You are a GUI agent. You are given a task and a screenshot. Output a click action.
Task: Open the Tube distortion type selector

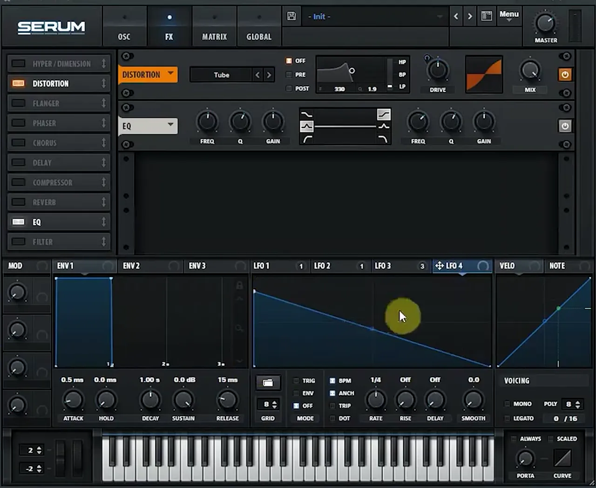[x=221, y=75]
